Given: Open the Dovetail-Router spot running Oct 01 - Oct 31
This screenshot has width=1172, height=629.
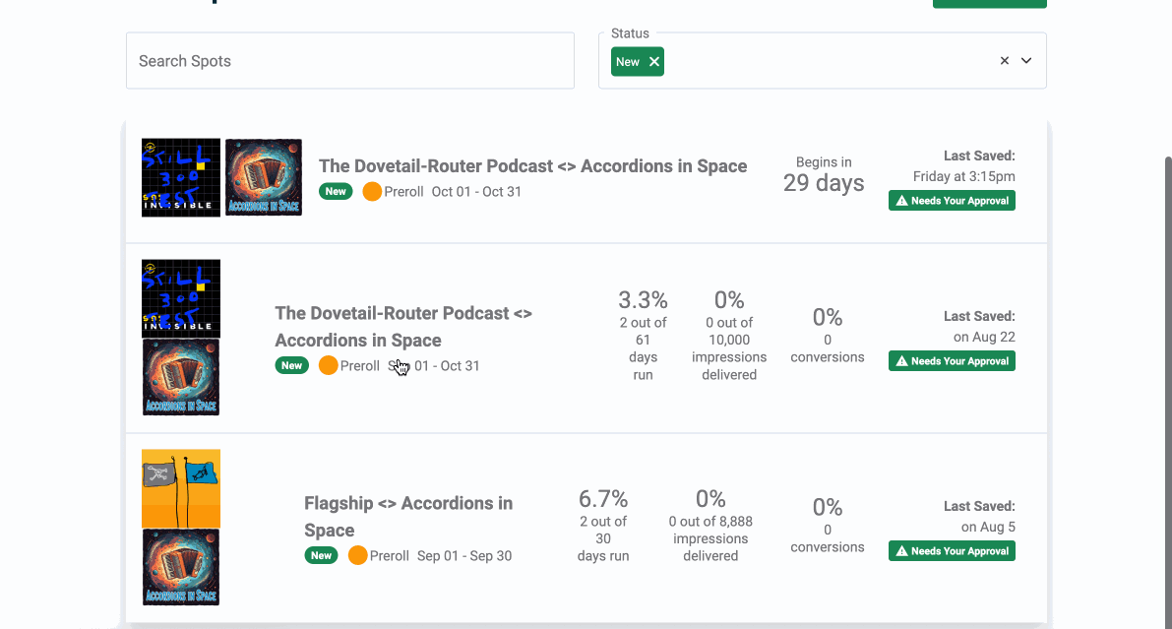Looking at the screenshot, I should pos(532,166).
